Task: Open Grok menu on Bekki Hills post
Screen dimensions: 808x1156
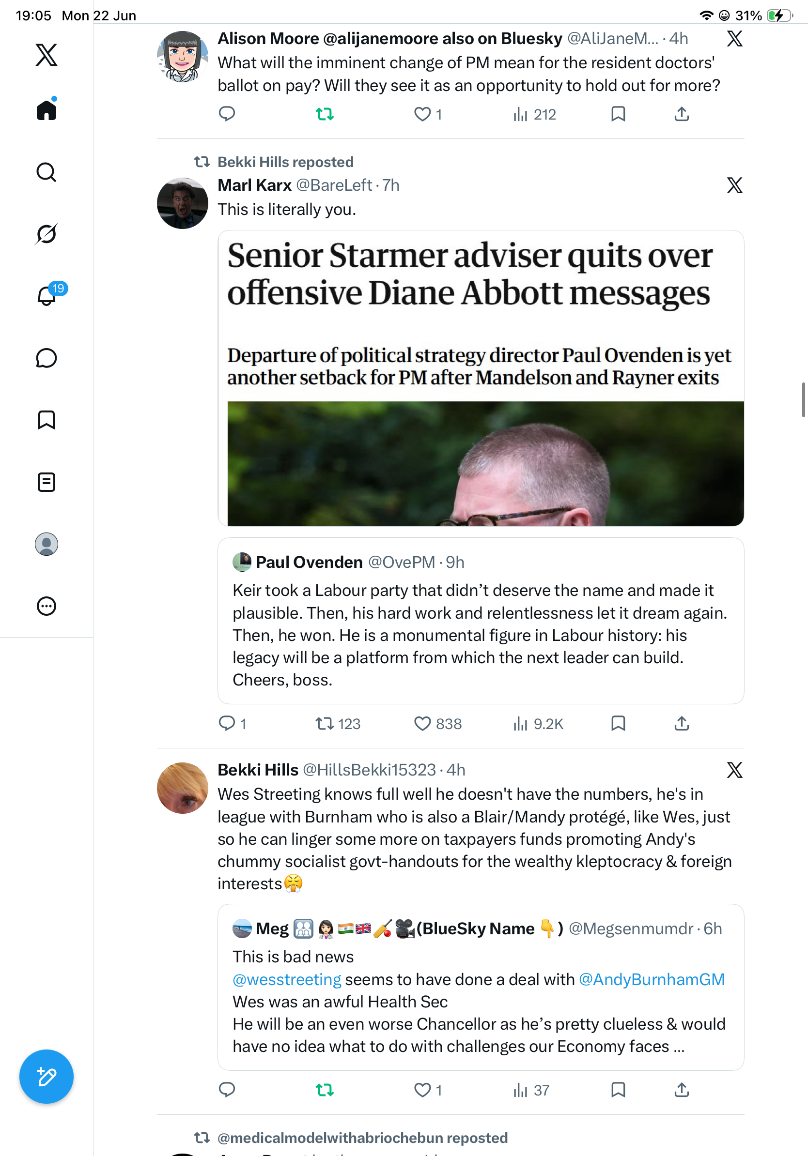Action: tap(734, 769)
